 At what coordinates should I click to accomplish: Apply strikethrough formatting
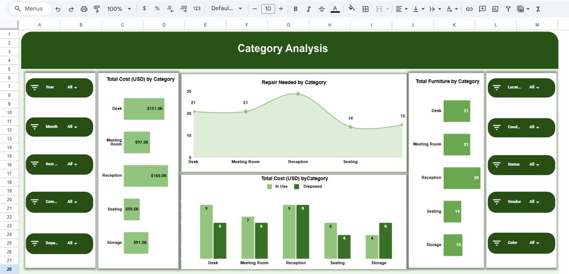[321, 8]
